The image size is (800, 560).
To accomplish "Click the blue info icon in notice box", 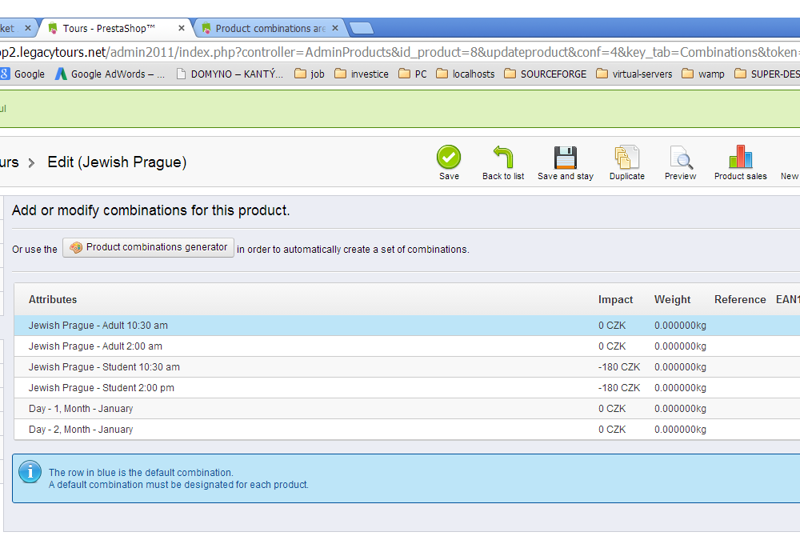I will (30, 472).
